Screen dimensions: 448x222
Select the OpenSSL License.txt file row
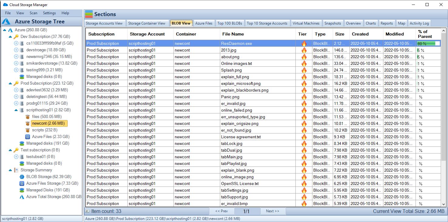(263, 183)
